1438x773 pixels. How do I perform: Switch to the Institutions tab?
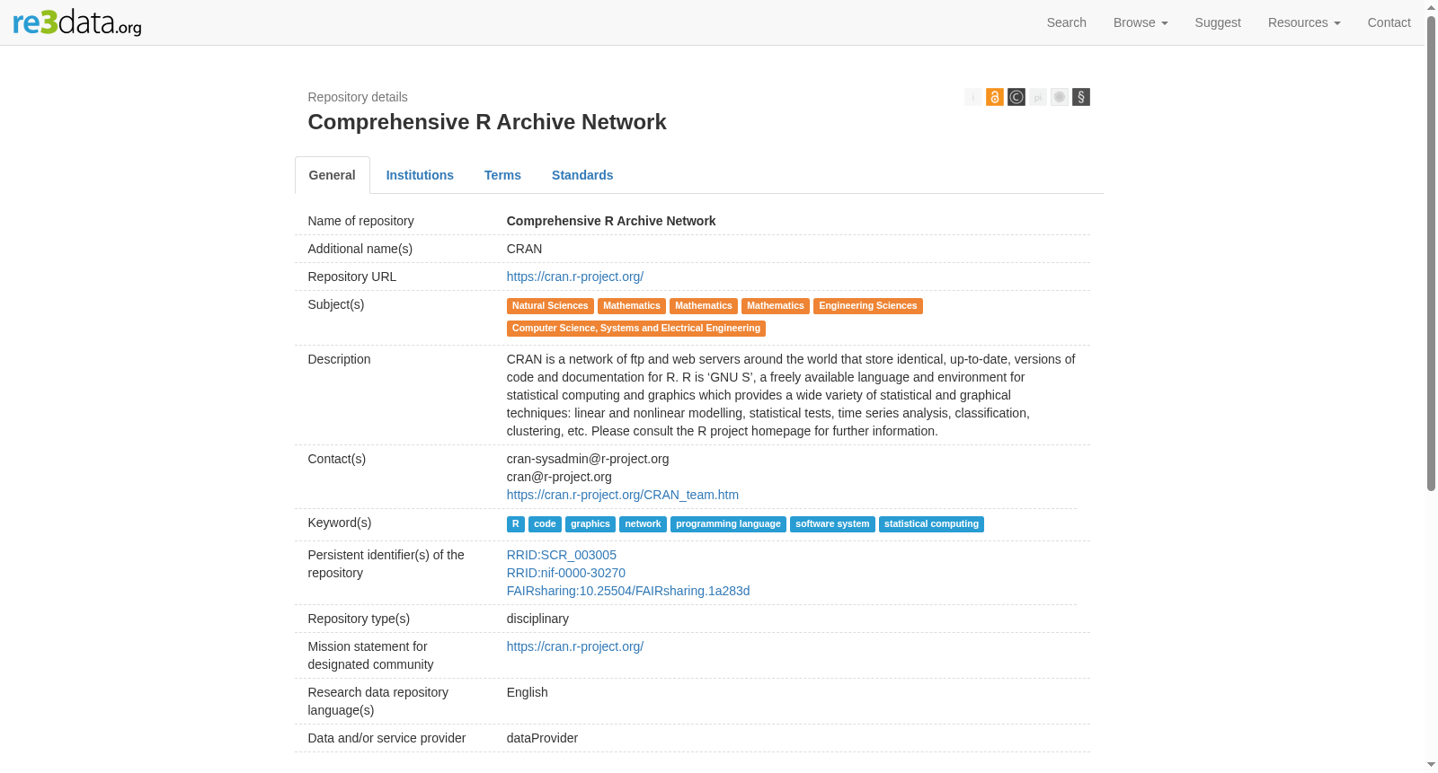[x=420, y=175]
